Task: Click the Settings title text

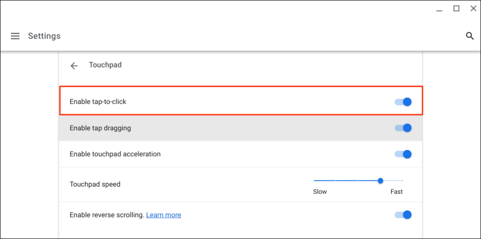Action: point(44,36)
